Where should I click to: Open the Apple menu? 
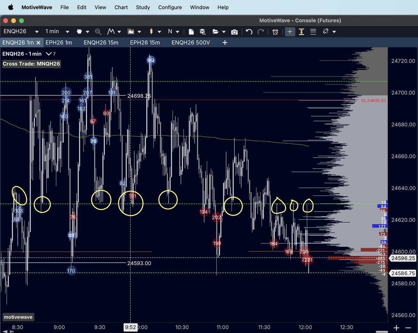[x=10, y=7]
